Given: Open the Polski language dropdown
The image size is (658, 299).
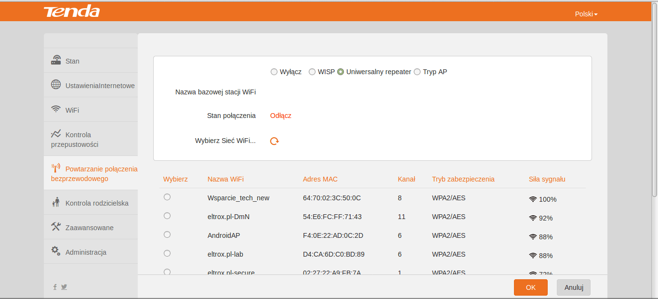Looking at the screenshot, I should (x=586, y=14).
